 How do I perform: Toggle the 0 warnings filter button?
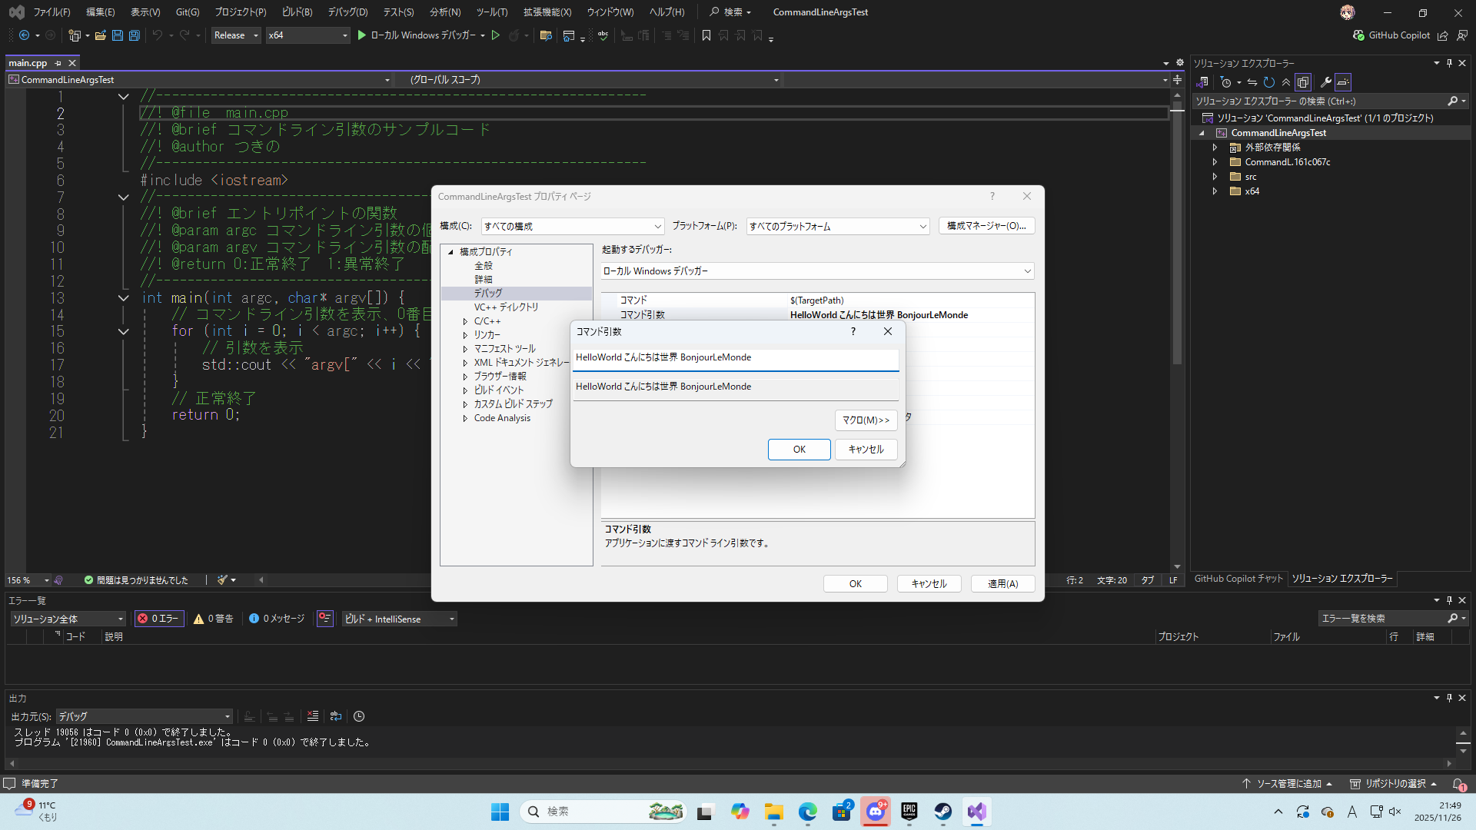point(214,619)
